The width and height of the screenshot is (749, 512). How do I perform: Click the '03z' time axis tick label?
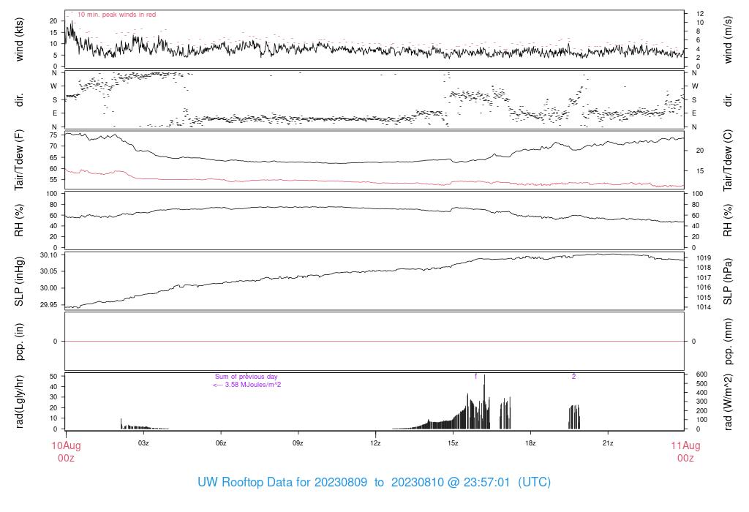[x=143, y=443]
